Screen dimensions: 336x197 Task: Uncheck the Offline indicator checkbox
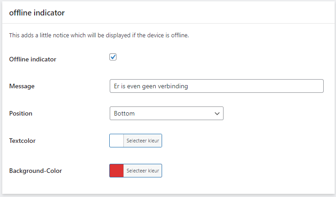click(x=113, y=57)
